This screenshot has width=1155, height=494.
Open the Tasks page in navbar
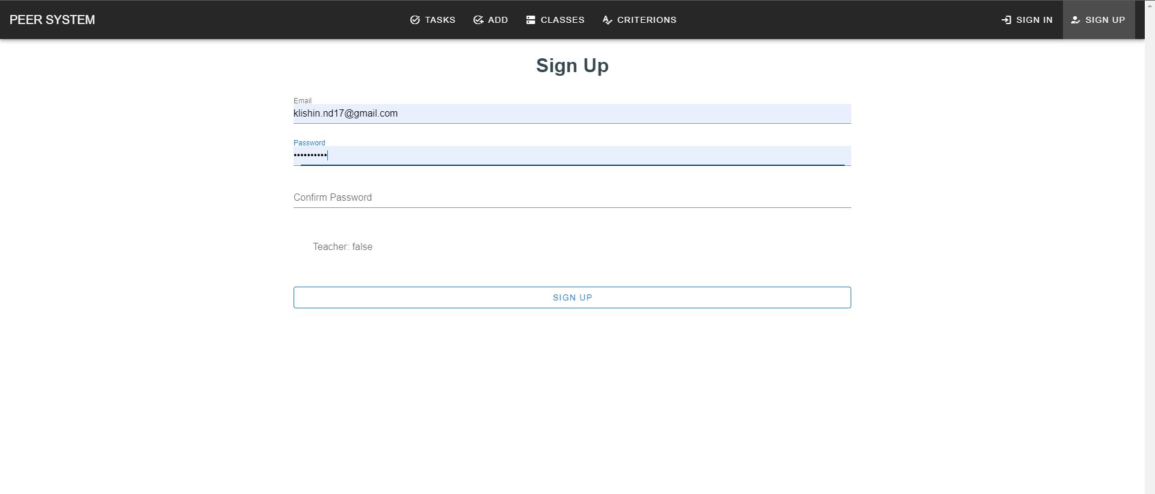tap(433, 20)
